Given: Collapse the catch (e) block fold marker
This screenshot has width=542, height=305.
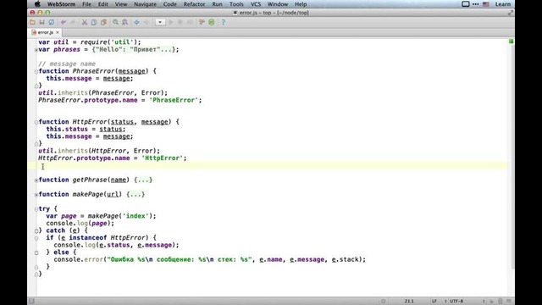Looking at the screenshot, I should (36, 231).
